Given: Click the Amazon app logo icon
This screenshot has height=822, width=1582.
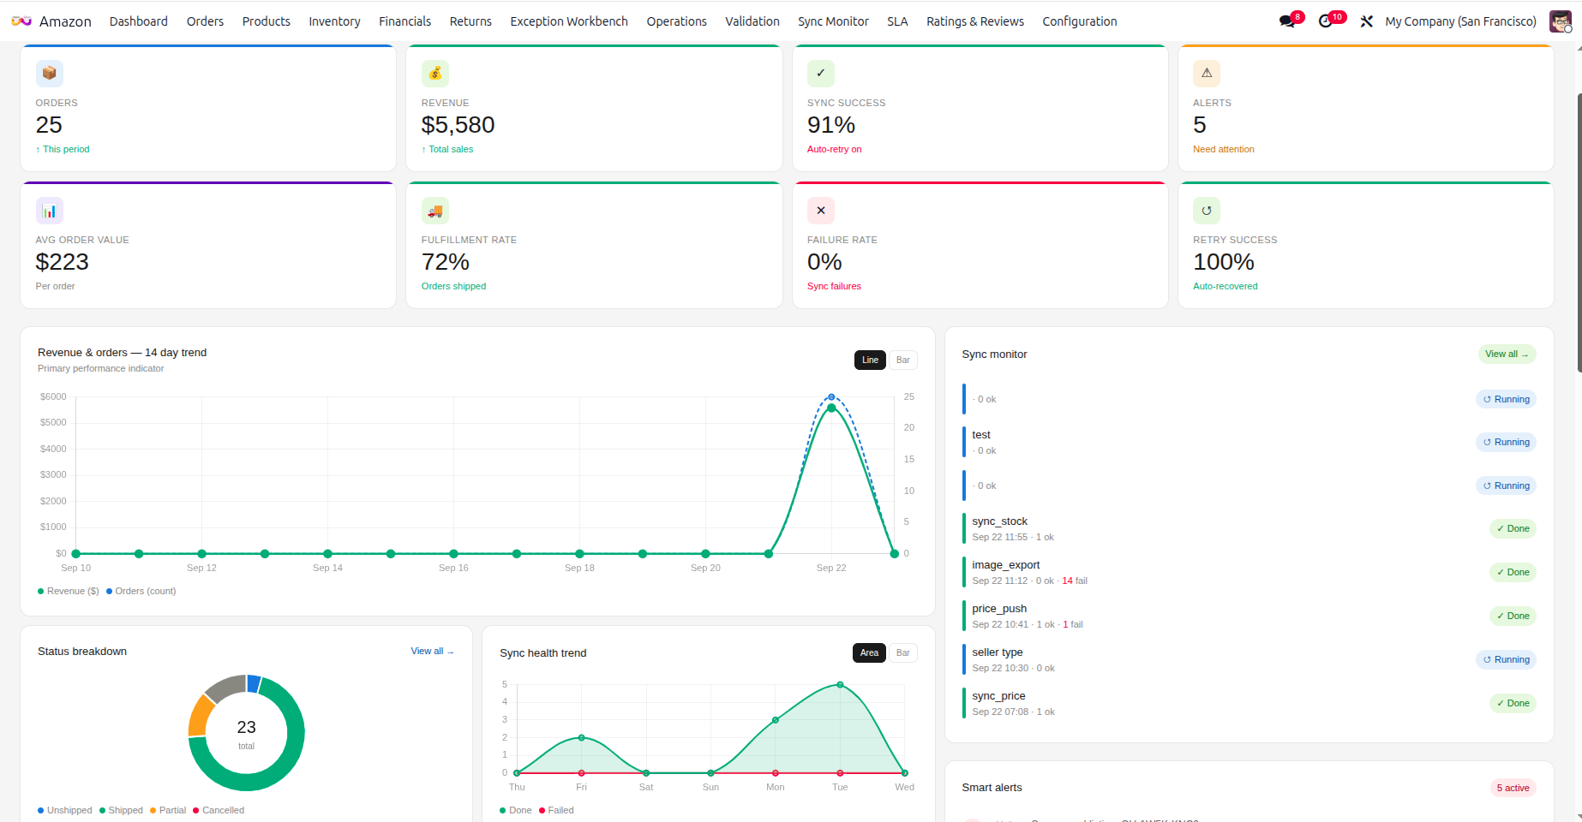Looking at the screenshot, I should pyautogui.click(x=21, y=21).
